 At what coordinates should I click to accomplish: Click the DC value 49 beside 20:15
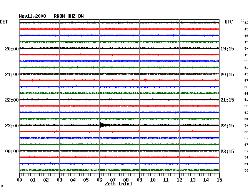(x=246, y=74)
